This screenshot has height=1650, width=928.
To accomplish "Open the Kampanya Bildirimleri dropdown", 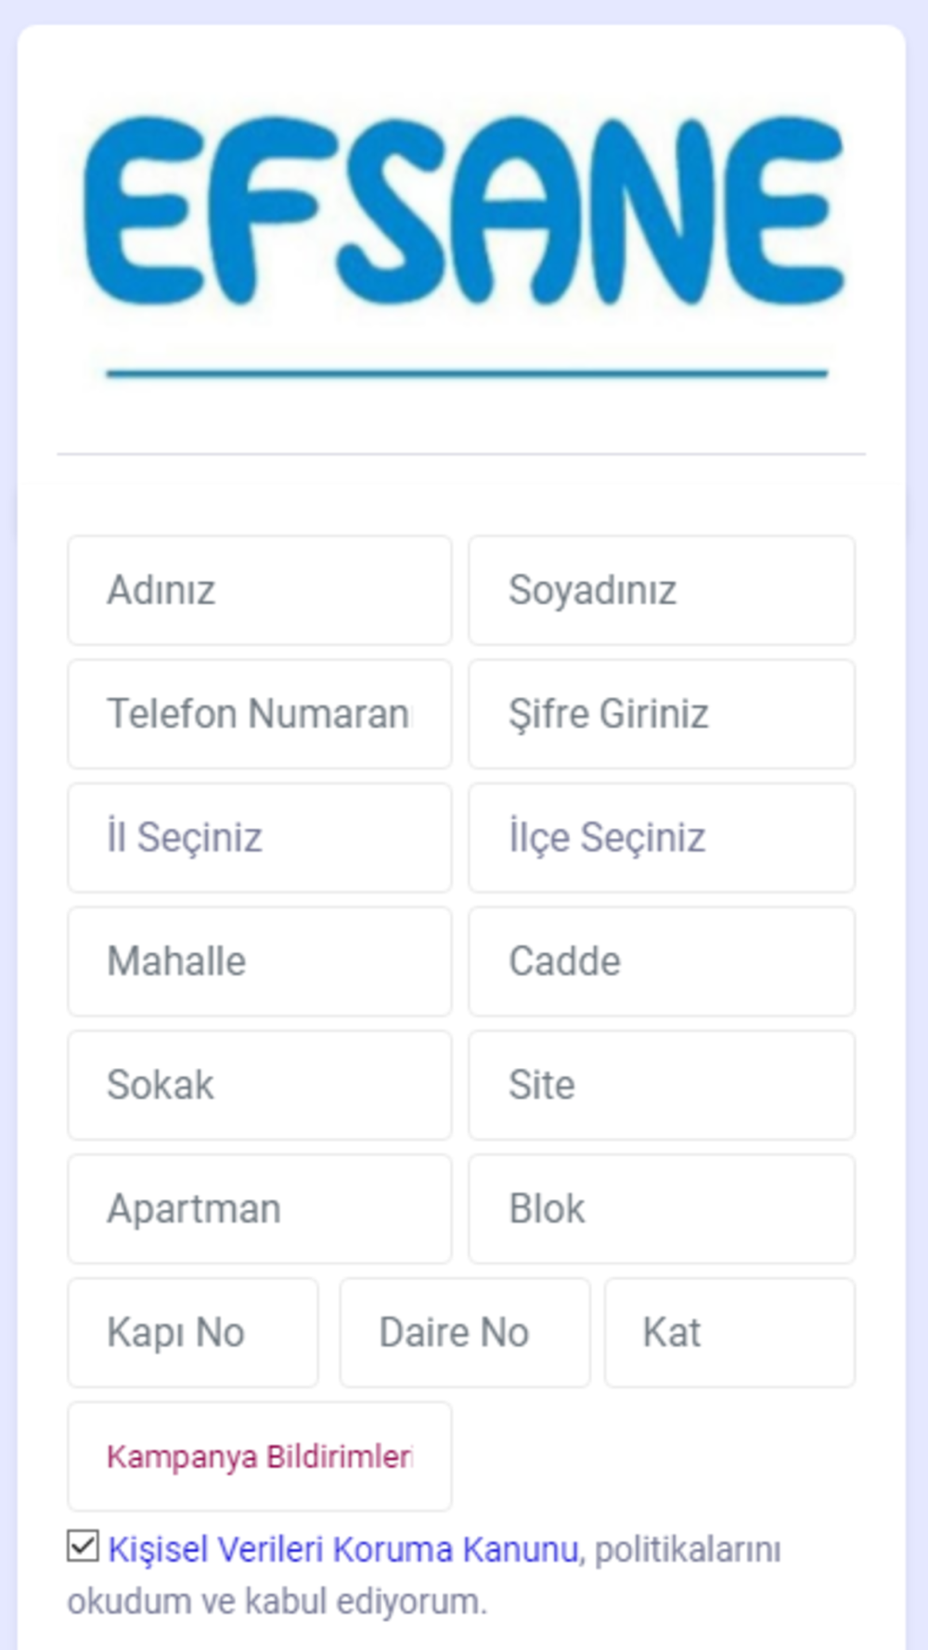I will [x=260, y=1456].
